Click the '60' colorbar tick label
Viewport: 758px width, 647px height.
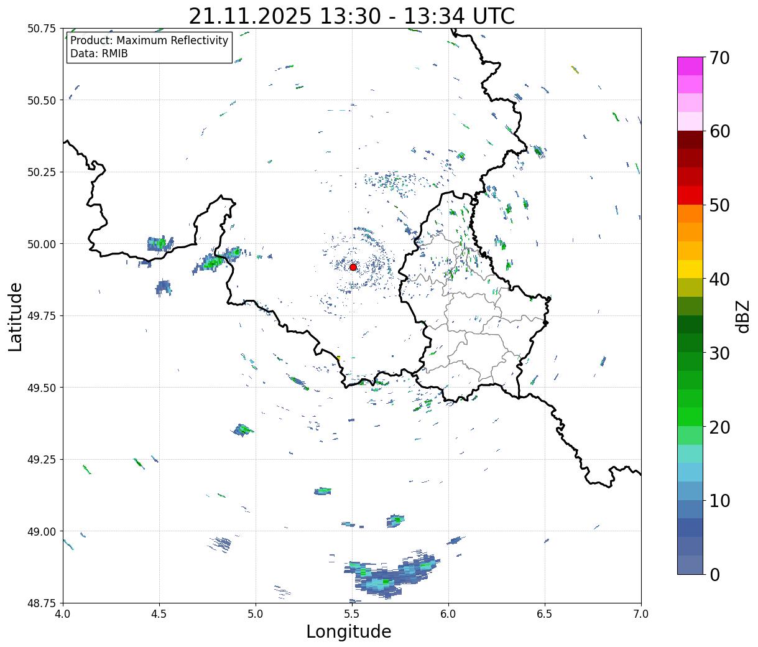point(719,132)
